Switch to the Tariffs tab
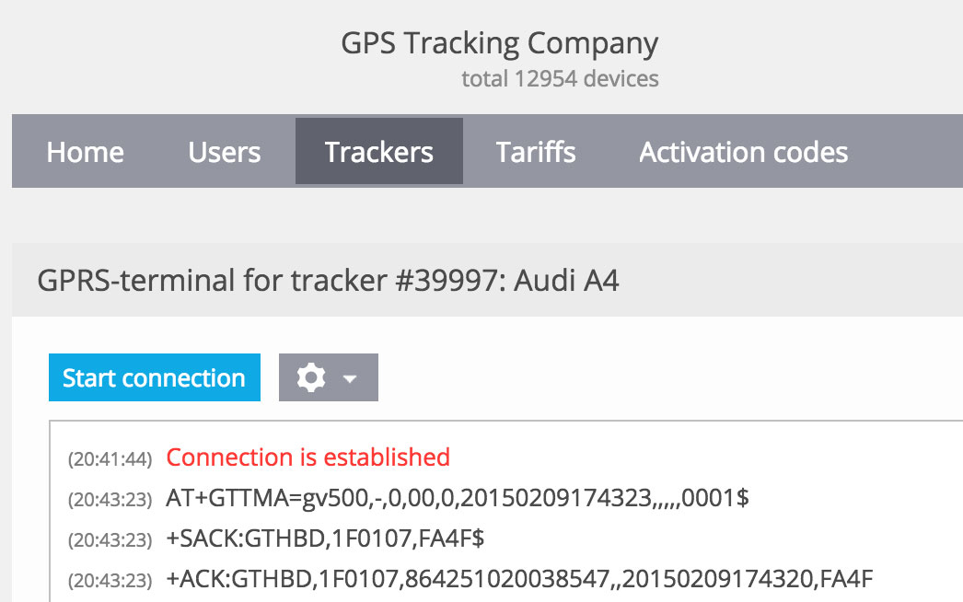The image size is (963, 602). [x=536, y=152]
